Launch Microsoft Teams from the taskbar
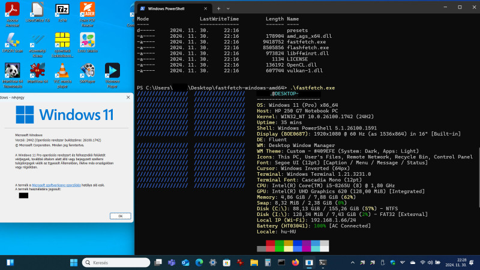 coord(172,262)
